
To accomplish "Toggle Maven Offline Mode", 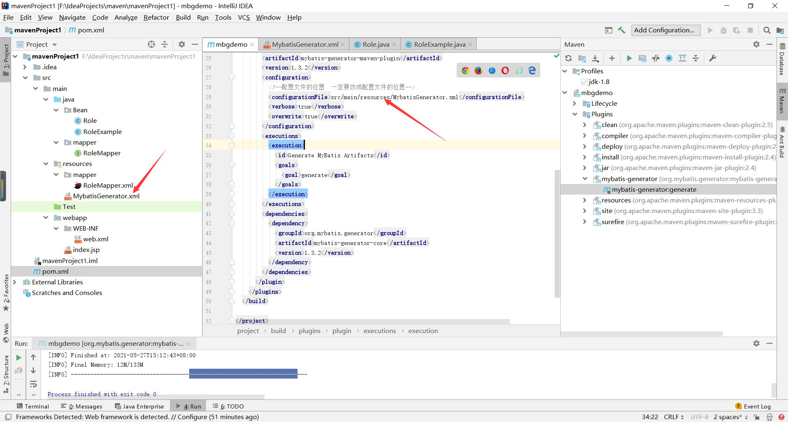I will coord(656,58).
